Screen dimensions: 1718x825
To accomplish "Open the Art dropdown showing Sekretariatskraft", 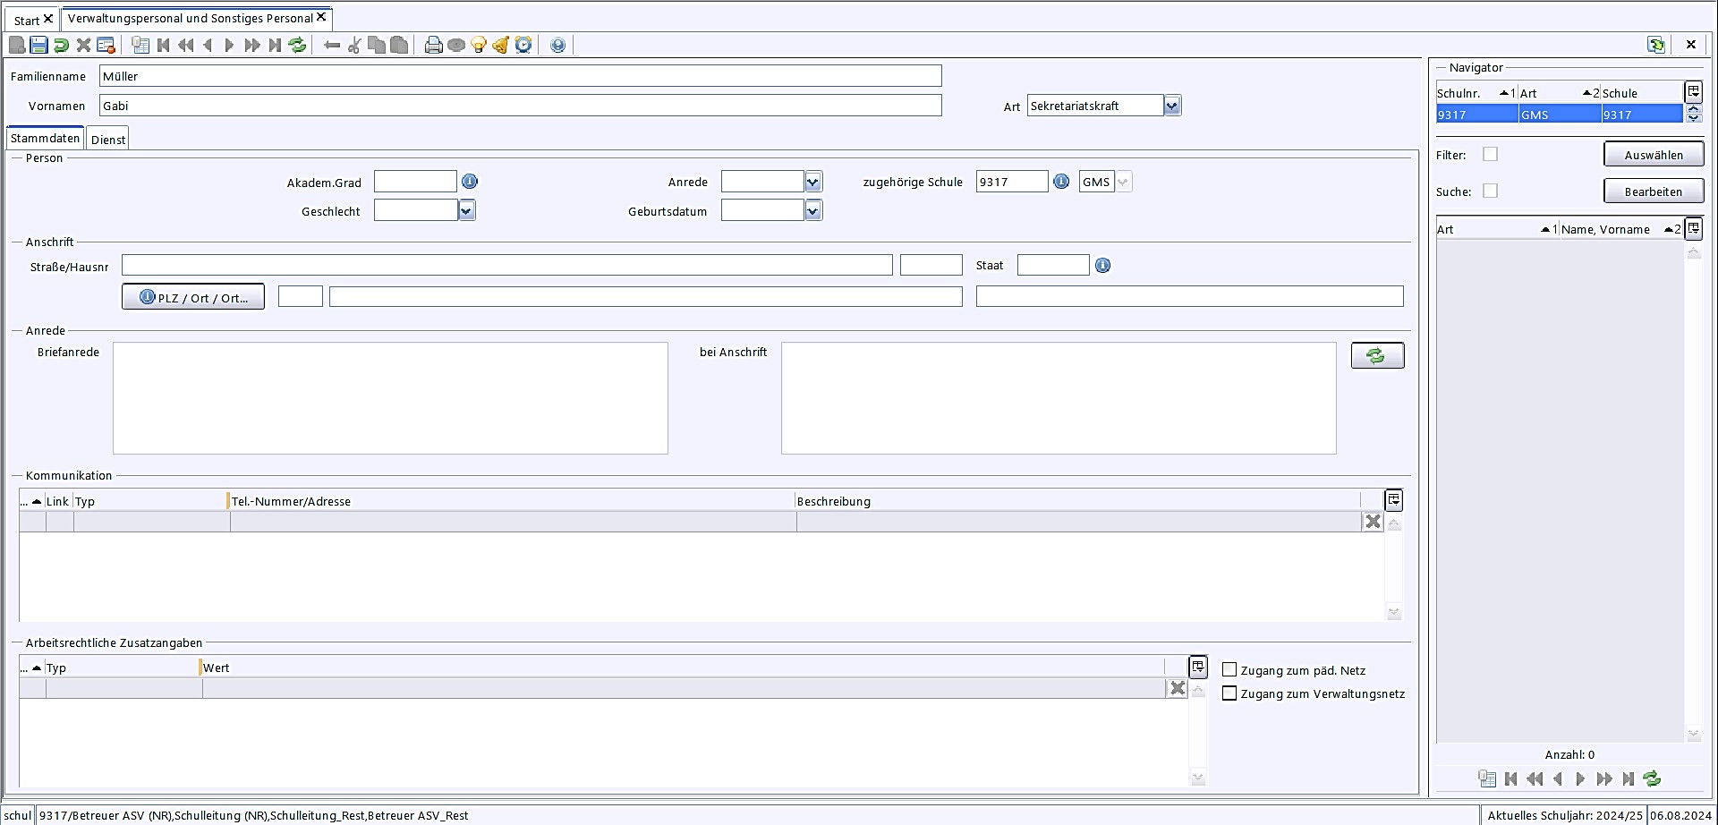I will 1172,106.
